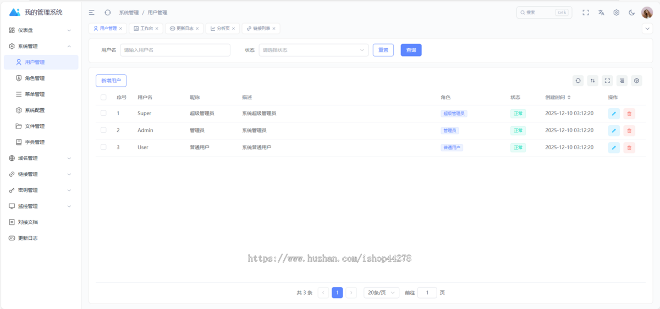This screenshot has height=309, width=660.
Task: Delete the User row with trash icon
Action: tap(629, 148)
